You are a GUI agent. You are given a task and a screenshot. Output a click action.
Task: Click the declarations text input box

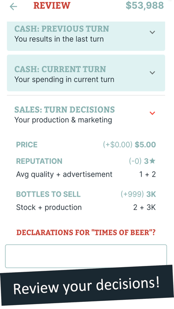coord(86,256)
